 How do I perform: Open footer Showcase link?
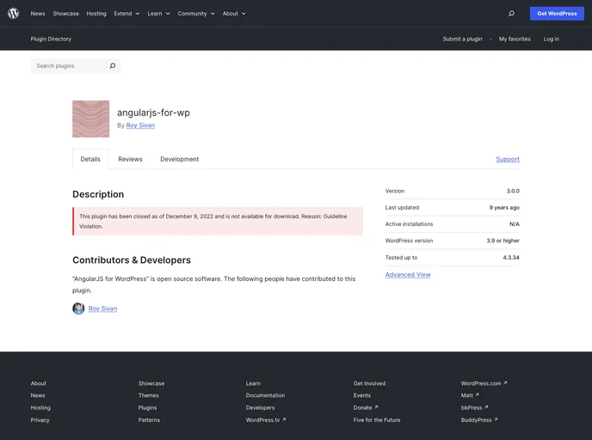point(151,383)
